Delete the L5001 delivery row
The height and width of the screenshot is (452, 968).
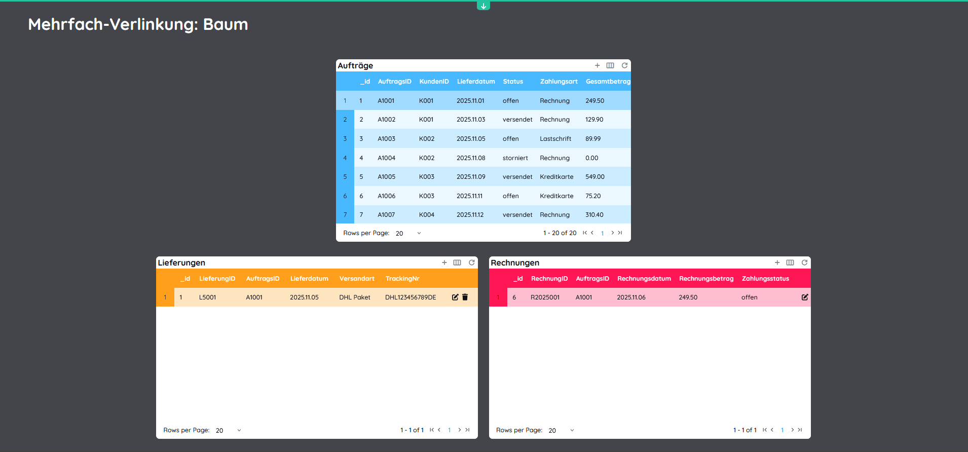pos(465,297)
